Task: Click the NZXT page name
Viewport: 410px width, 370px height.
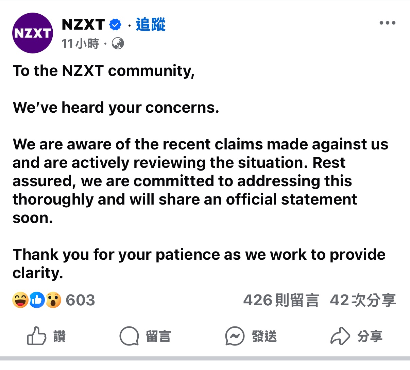Action: click(83, 25)
